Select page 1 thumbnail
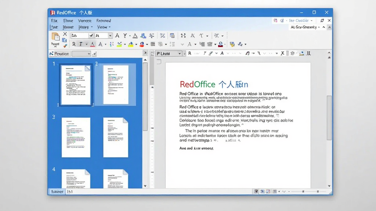 pyautogui.click(x=76, y=85)
